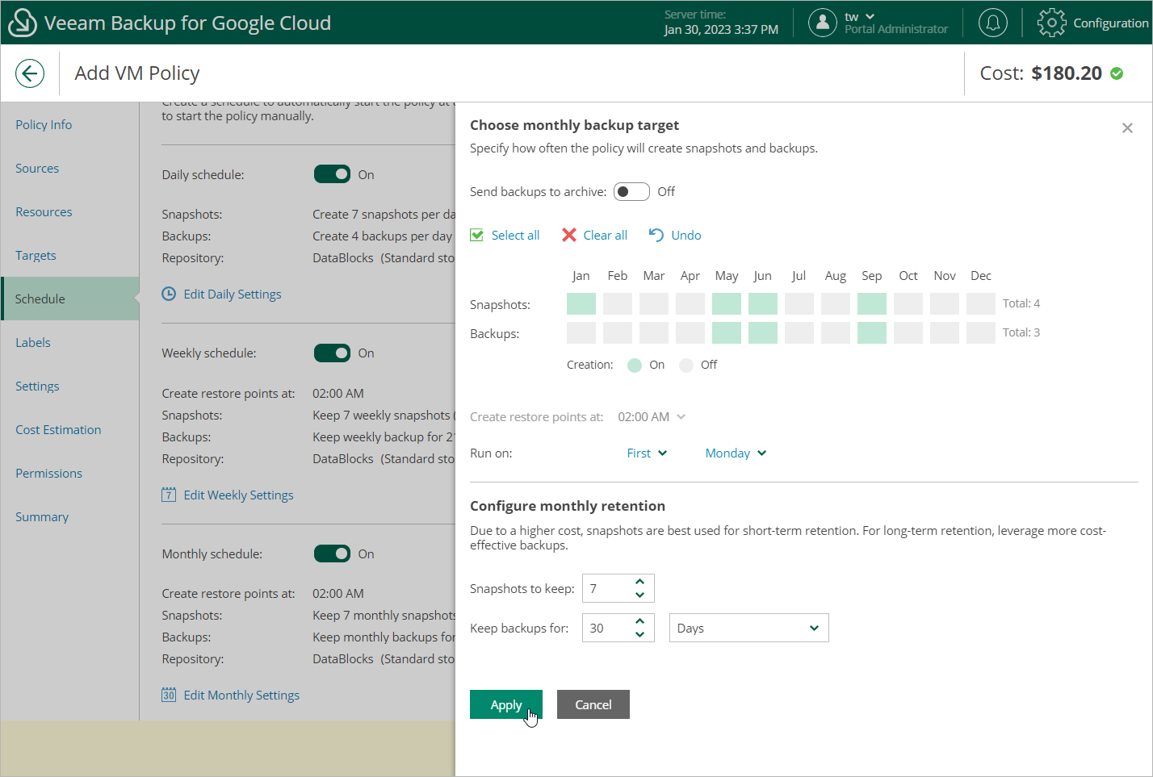
Task: Click the Apply button
Action: tap(505, 704)
